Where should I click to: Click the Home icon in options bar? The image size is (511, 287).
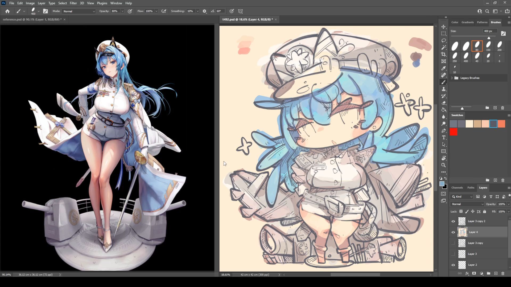(7, 11)
